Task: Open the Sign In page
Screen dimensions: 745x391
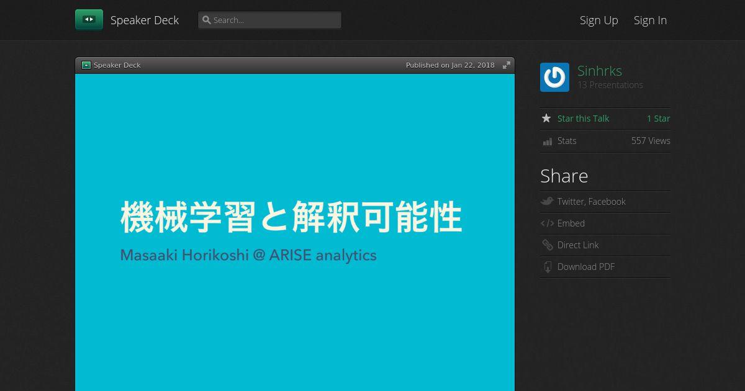Action: pyautogui.click(x=650, y=20)
